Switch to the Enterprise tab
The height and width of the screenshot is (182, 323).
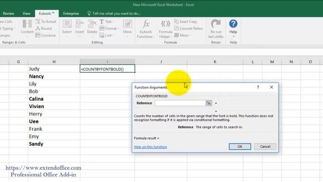tap(71, 14)
